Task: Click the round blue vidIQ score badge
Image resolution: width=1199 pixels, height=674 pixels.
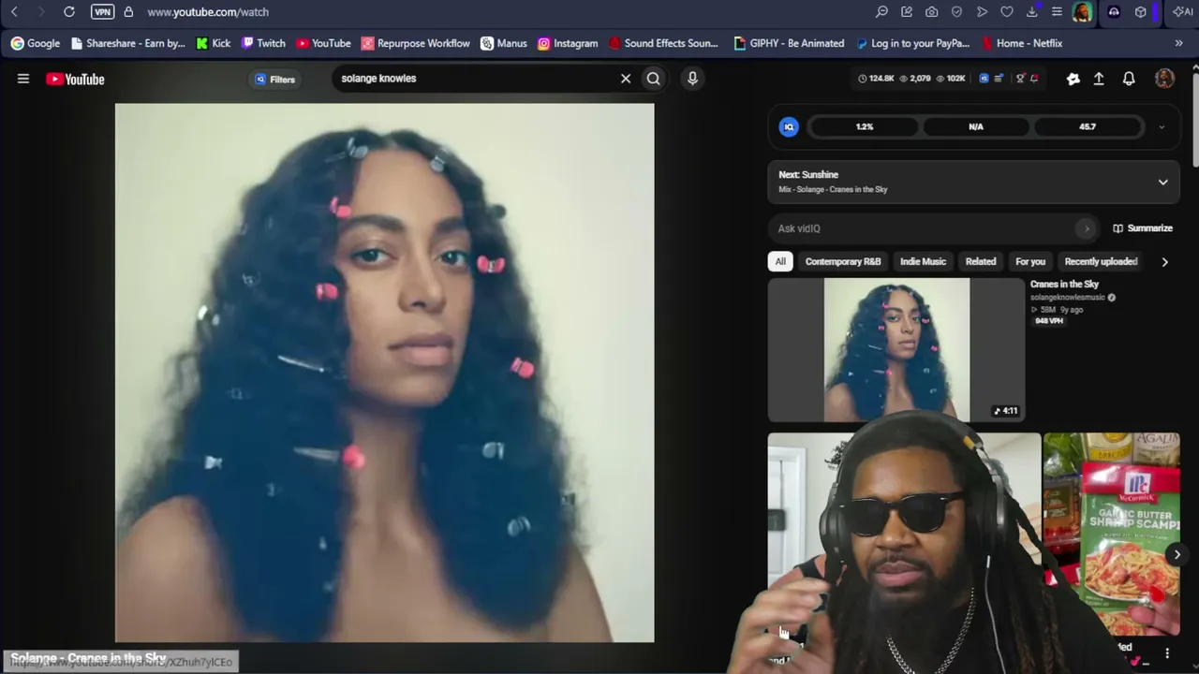Action: click(x=789, y=126)
